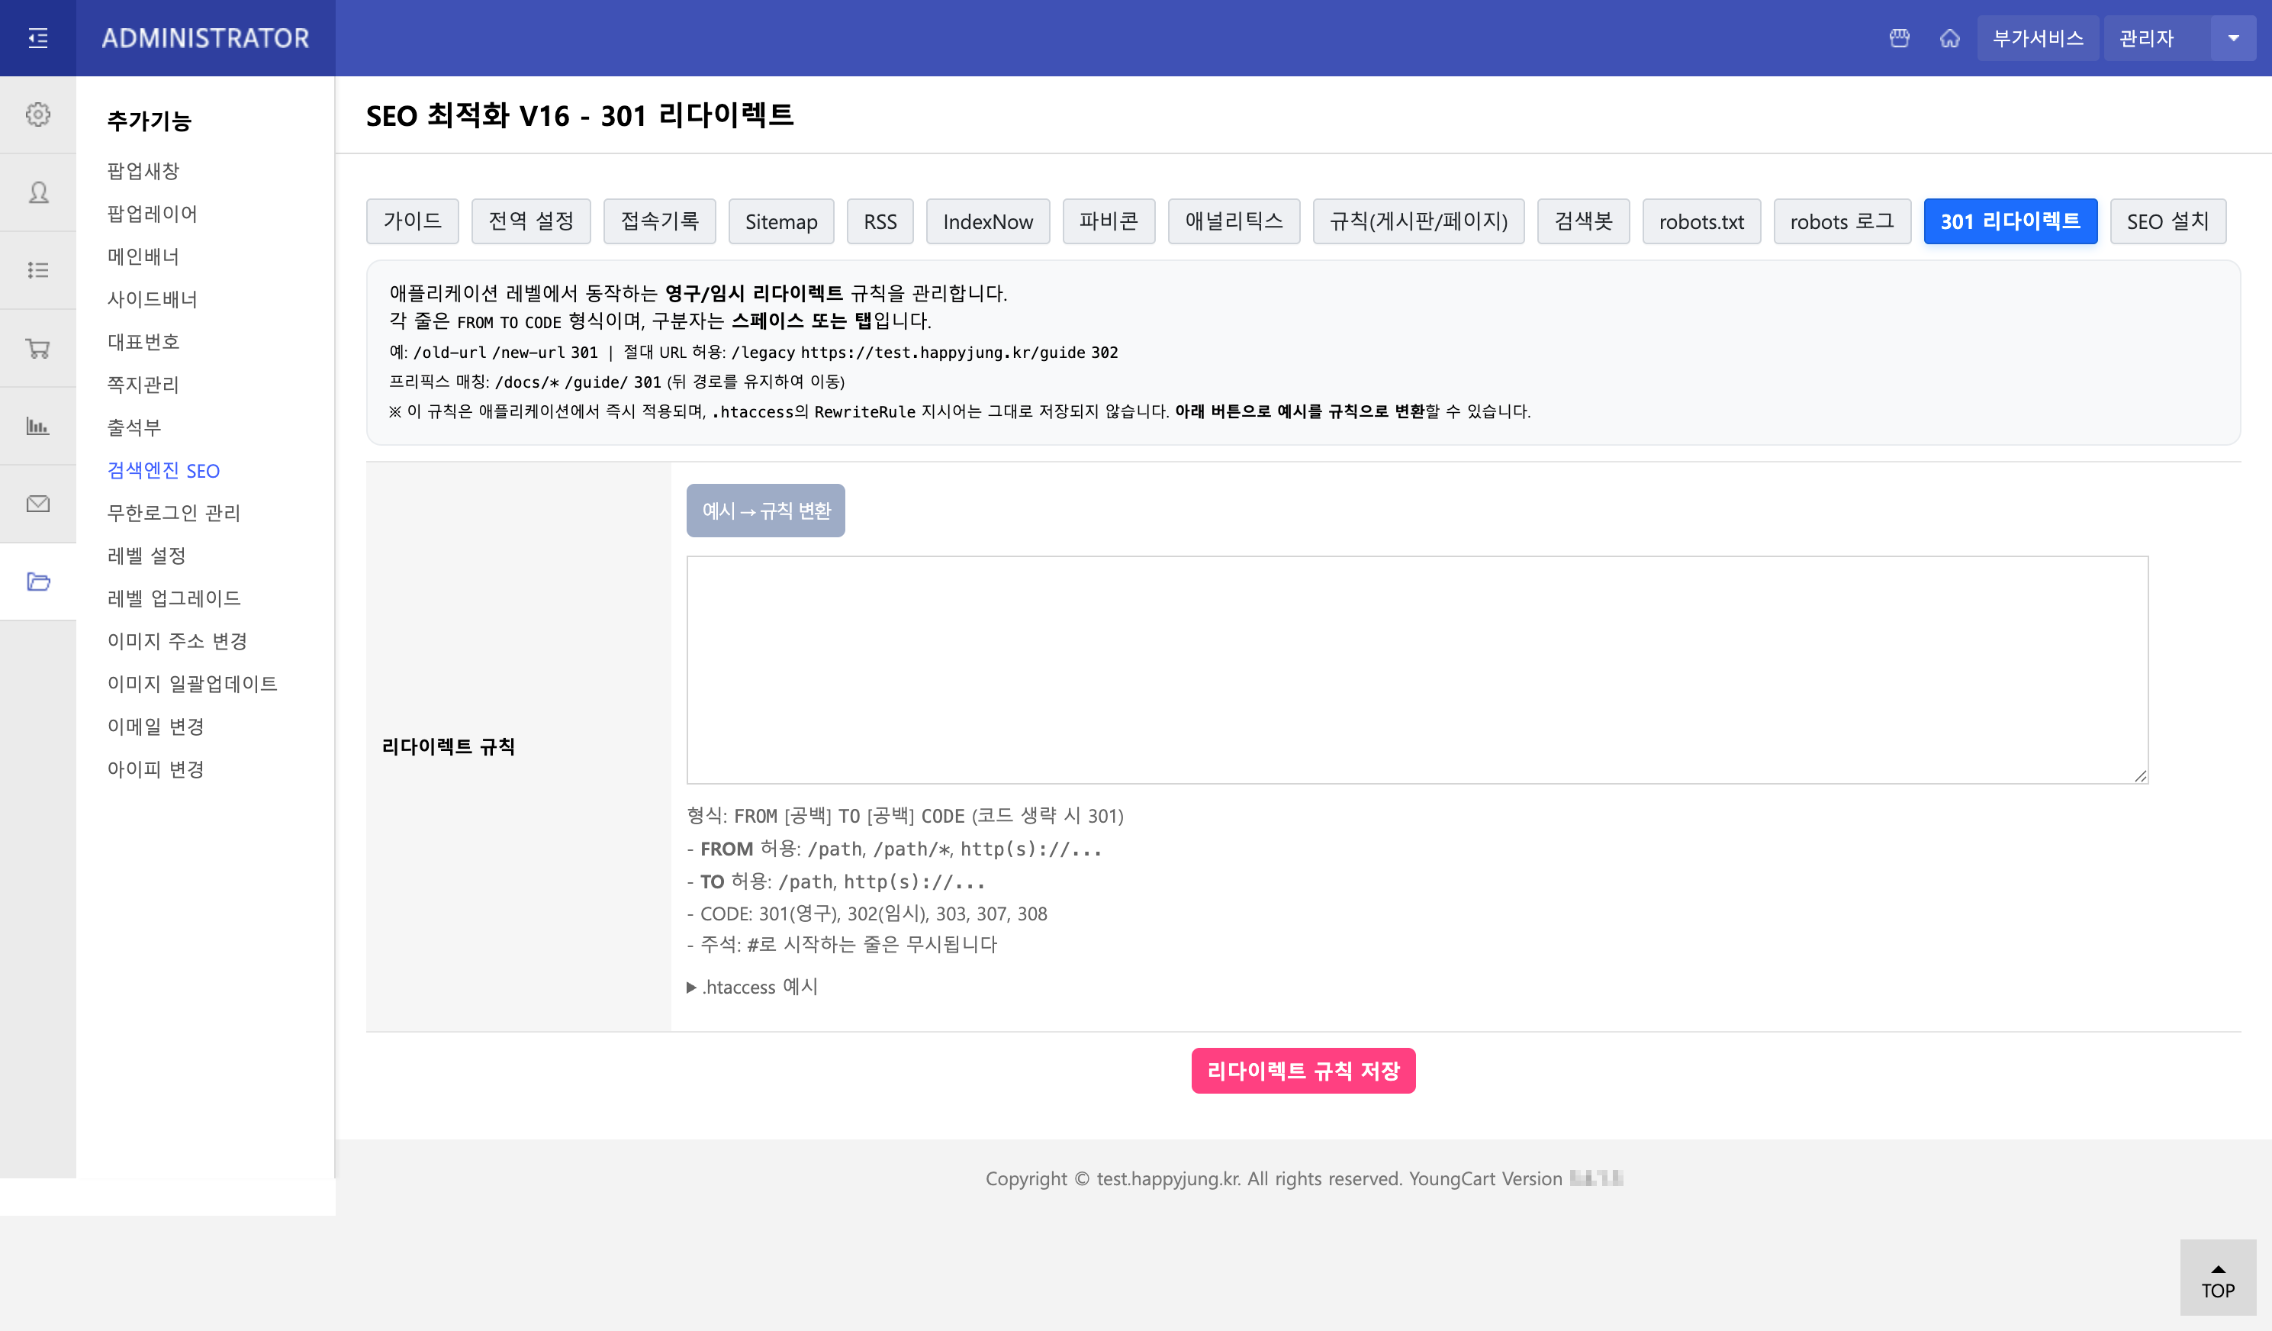This screenshot has width=2272, height=1331.
Task: Open the 검색봇 tab
Action: click(1583, 221)
